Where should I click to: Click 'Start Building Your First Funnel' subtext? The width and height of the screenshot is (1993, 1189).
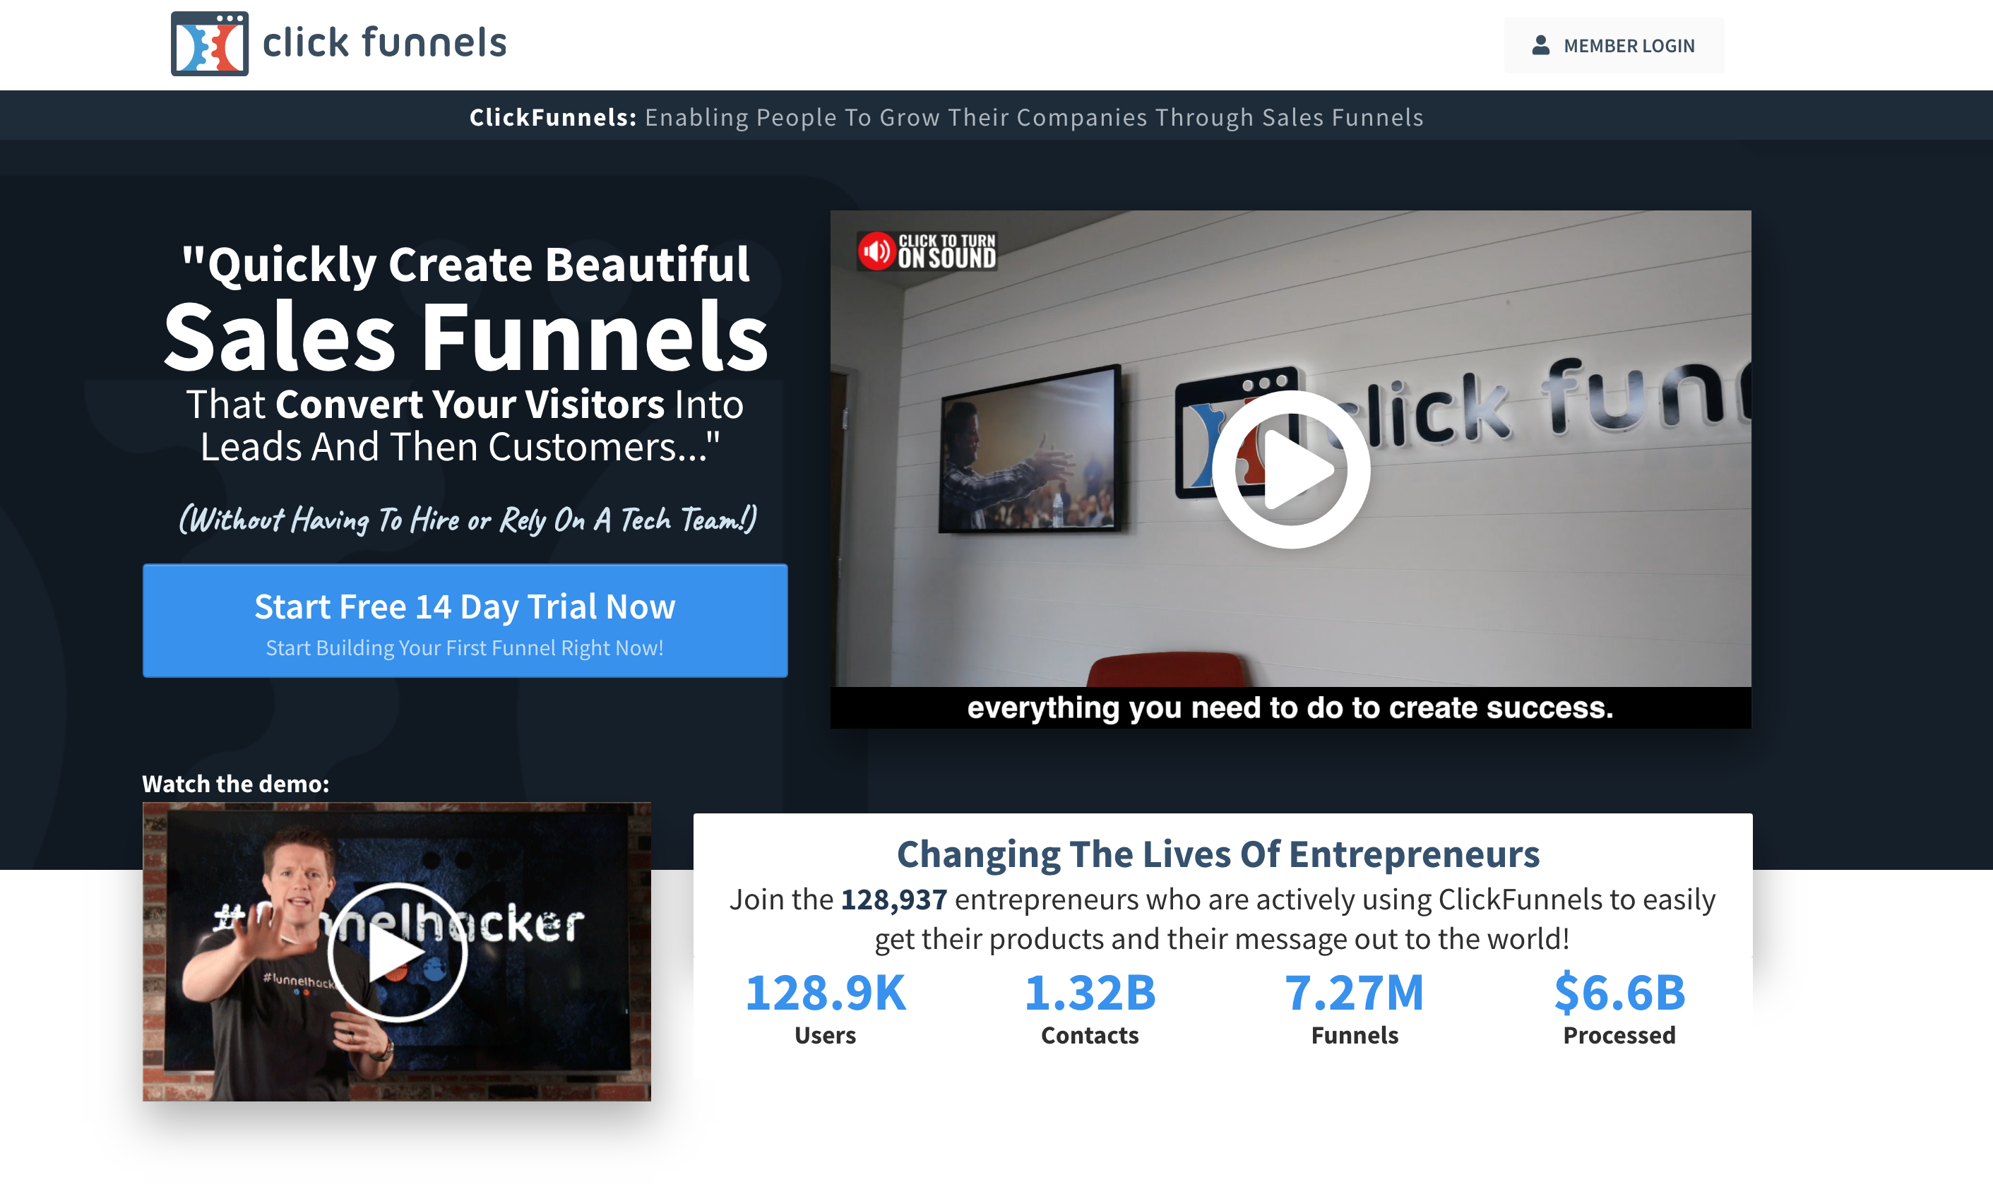pyautogui.click(x=465, y=647)
